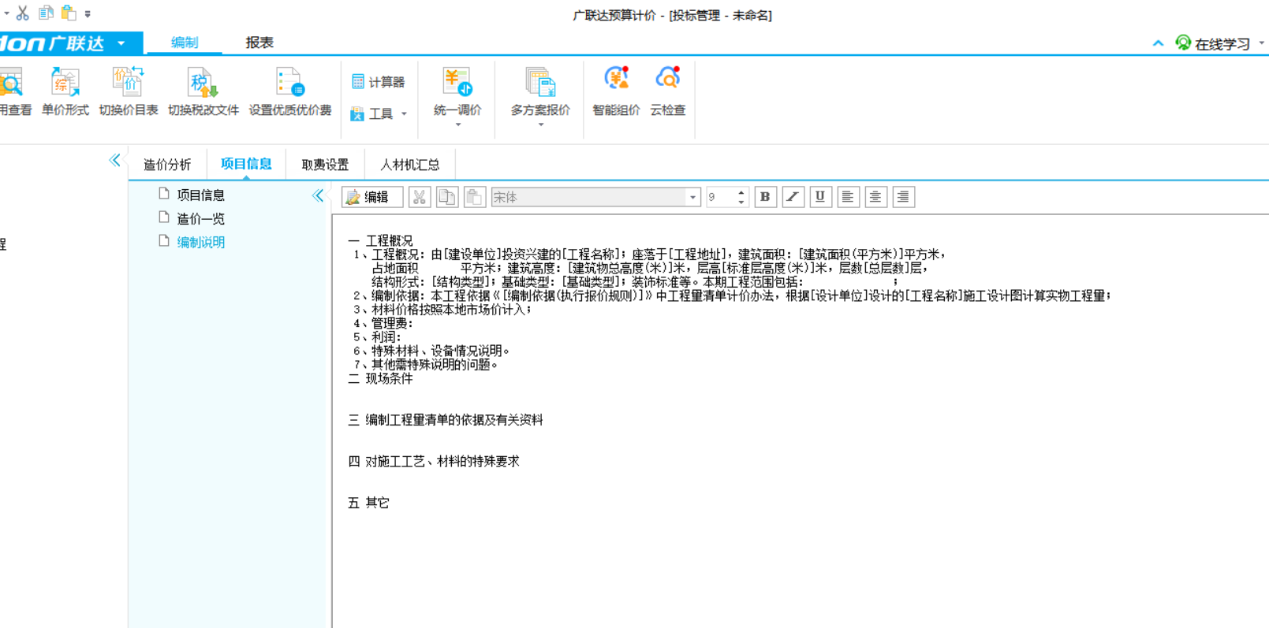
Task: Click the paste icon in quick access toolbar
Action: click(69, 13)
